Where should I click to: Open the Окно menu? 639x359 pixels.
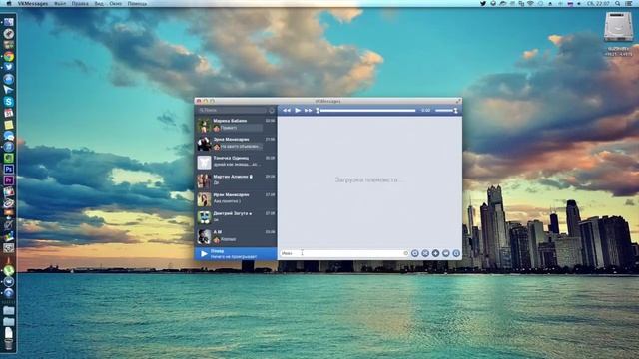click(116, 3)
